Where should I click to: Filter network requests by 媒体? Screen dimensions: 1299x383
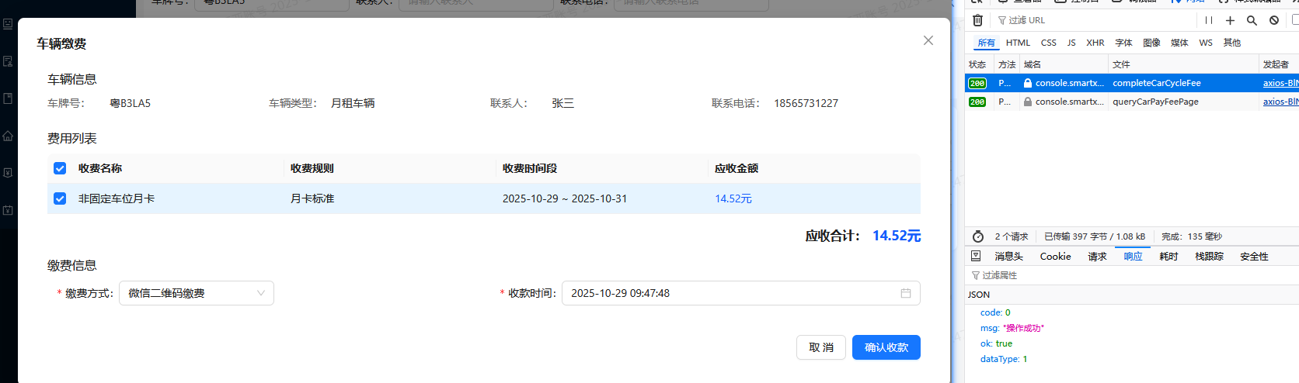(x=1179, y=43)
